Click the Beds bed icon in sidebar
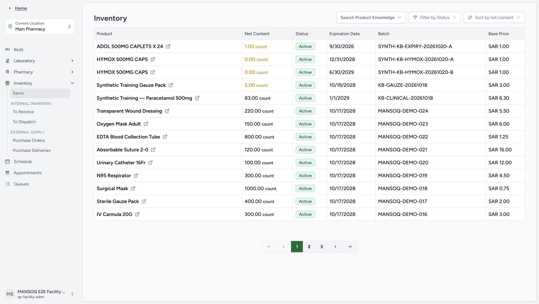Viewport: 539px width, 304px height. pyautogui.click(x=7, y=49)
